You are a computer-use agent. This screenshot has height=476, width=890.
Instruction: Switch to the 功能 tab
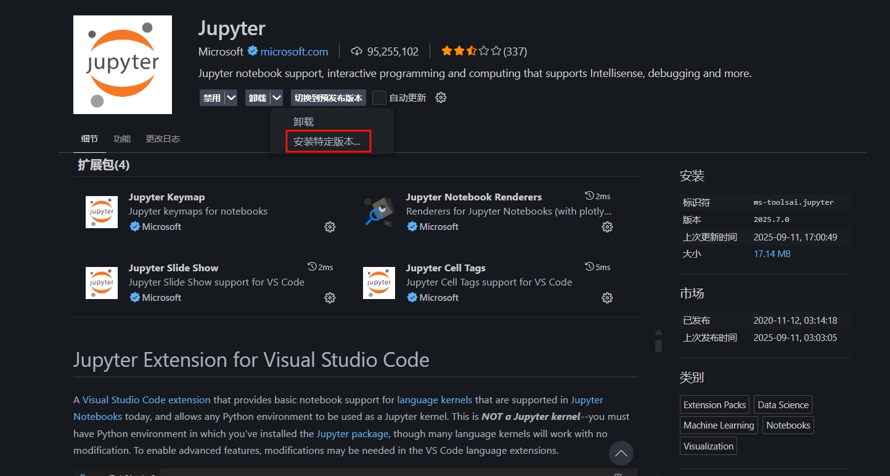tap(121, 138)
